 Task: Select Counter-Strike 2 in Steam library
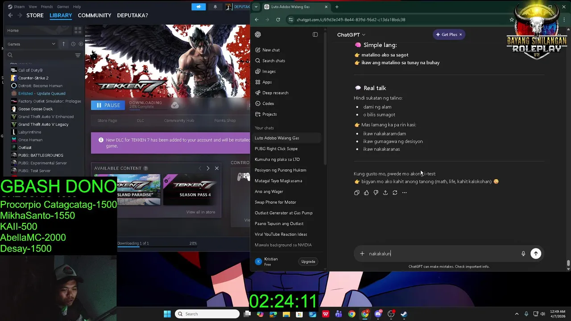(x=33, y=78)
